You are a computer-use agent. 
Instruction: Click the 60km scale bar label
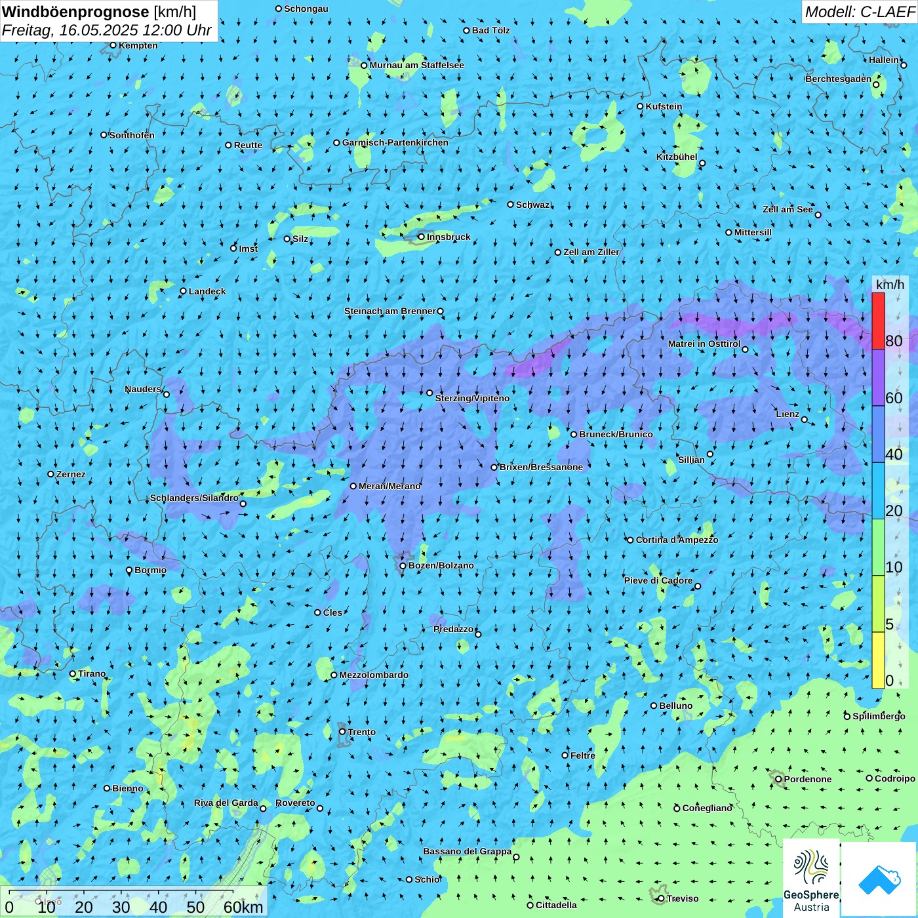coord(243,907)
